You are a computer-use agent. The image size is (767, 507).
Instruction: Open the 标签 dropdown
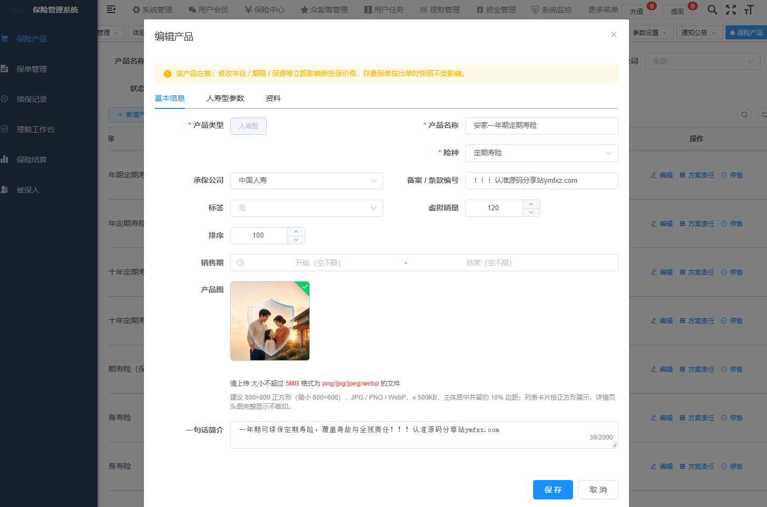306,208
